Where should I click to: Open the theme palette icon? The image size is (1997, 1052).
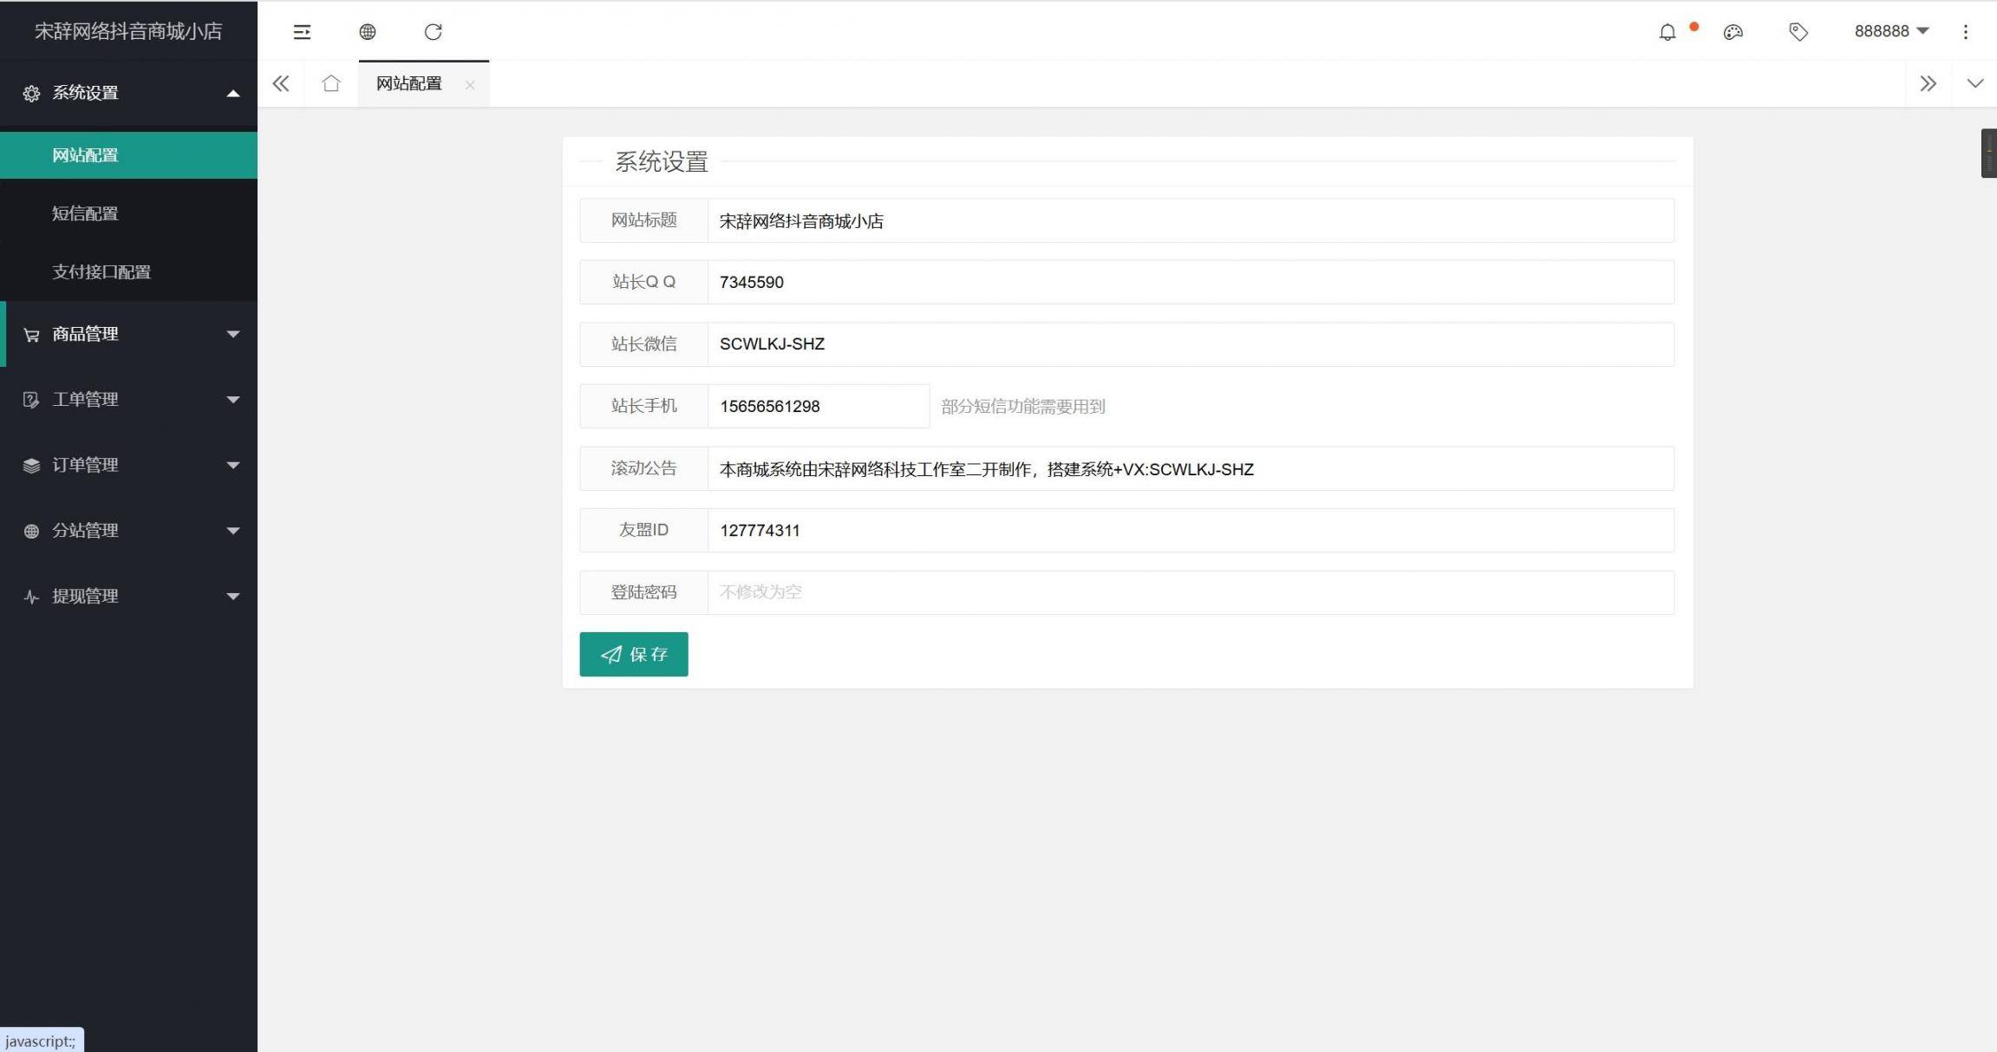point(1733,32)
